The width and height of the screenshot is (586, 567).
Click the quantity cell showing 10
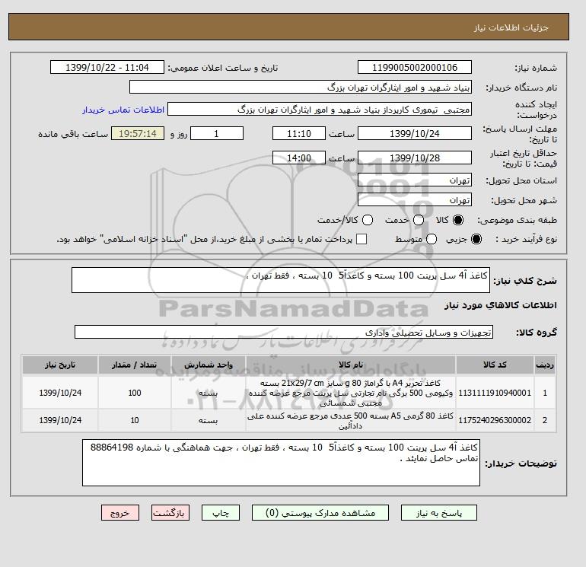[135, 420]
